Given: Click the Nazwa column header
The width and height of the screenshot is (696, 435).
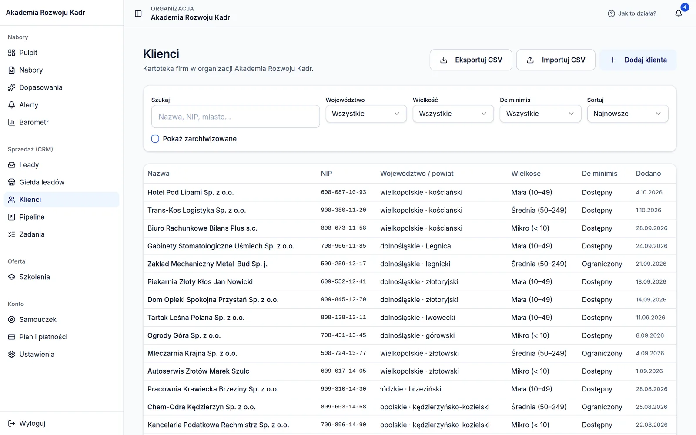Looking at the screenshot, I should tap(158, 174).
